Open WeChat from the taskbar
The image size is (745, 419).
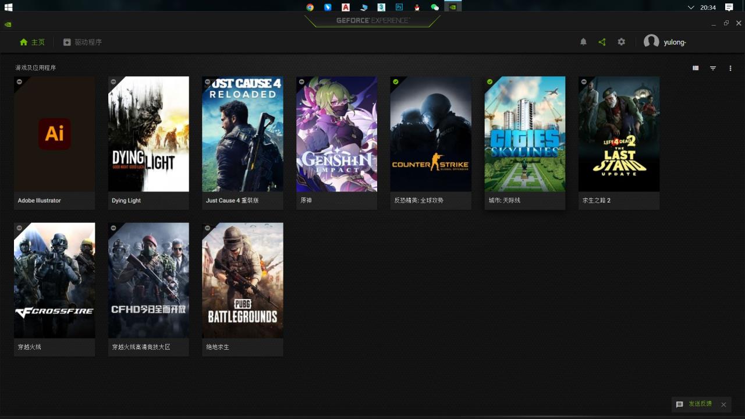coord(435,7)
